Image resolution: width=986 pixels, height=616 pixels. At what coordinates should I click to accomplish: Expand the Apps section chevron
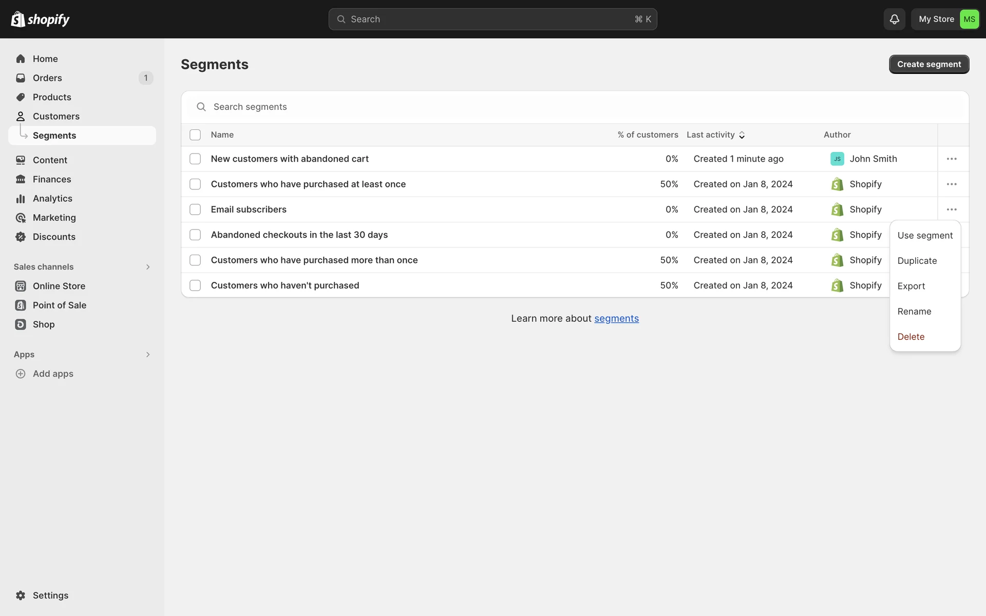[x=148, y=355]
